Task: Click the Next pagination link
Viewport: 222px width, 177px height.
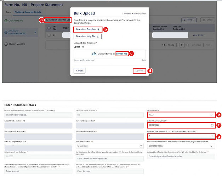Action: (x=209, y=45)
